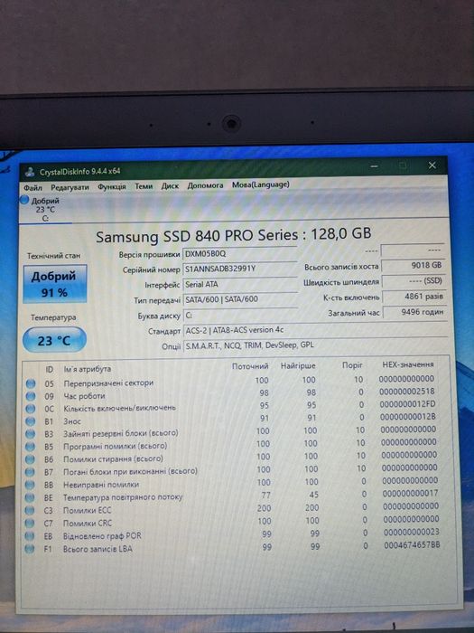
Task: Select the Зайняті резервні блоки (всього) row
Action: tap(236, 432)
